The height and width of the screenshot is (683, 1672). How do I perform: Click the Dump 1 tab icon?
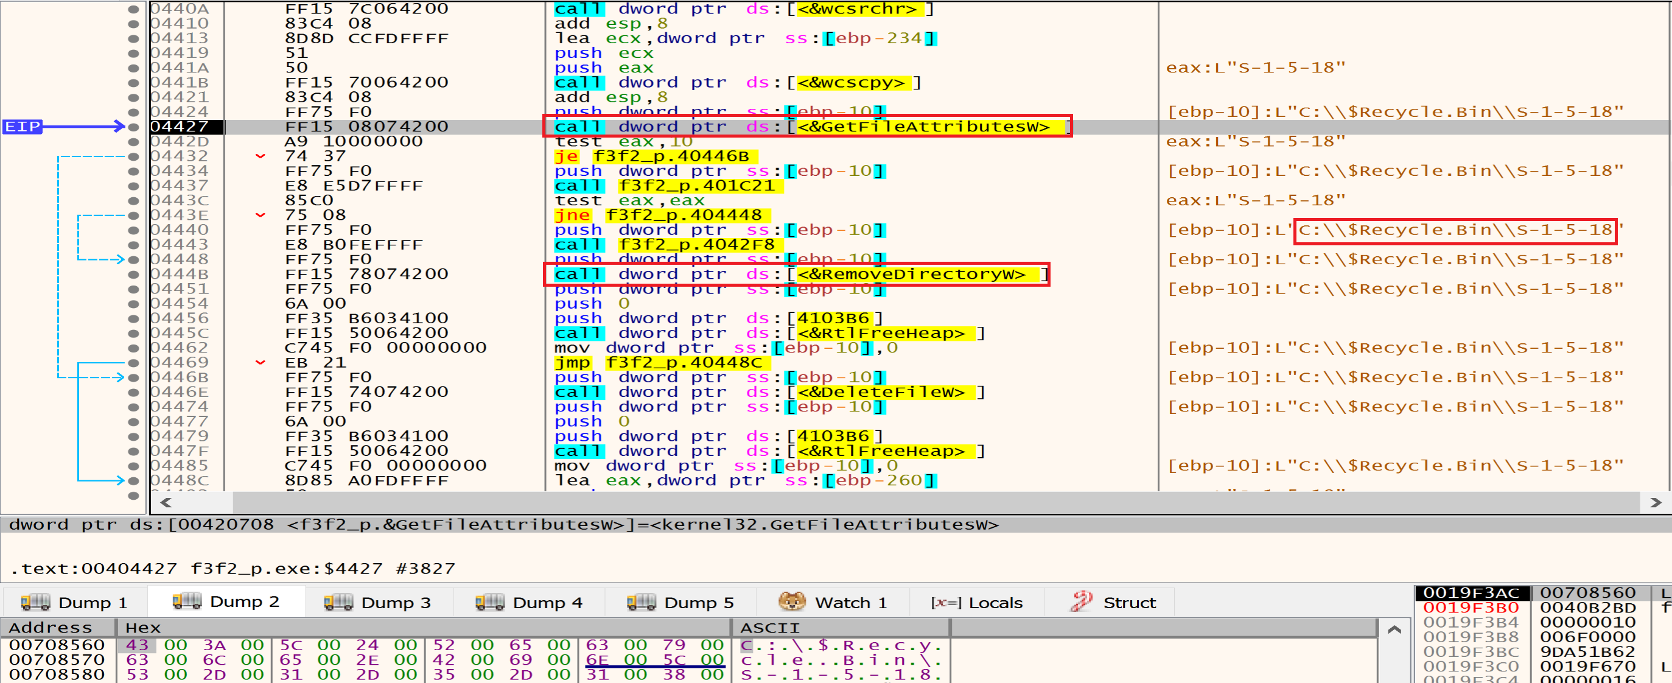click(x=35, y=602)
